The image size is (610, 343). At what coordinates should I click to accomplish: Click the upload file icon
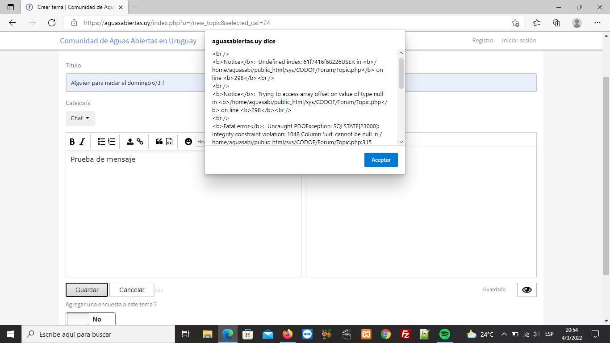click(x=130, y=142)
